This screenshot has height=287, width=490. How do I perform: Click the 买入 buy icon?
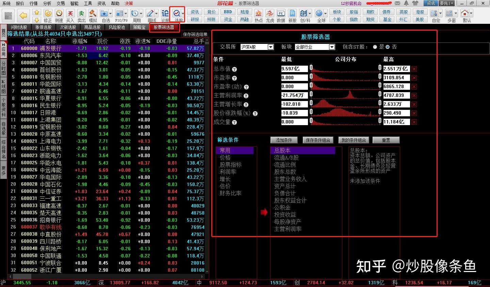70,13
